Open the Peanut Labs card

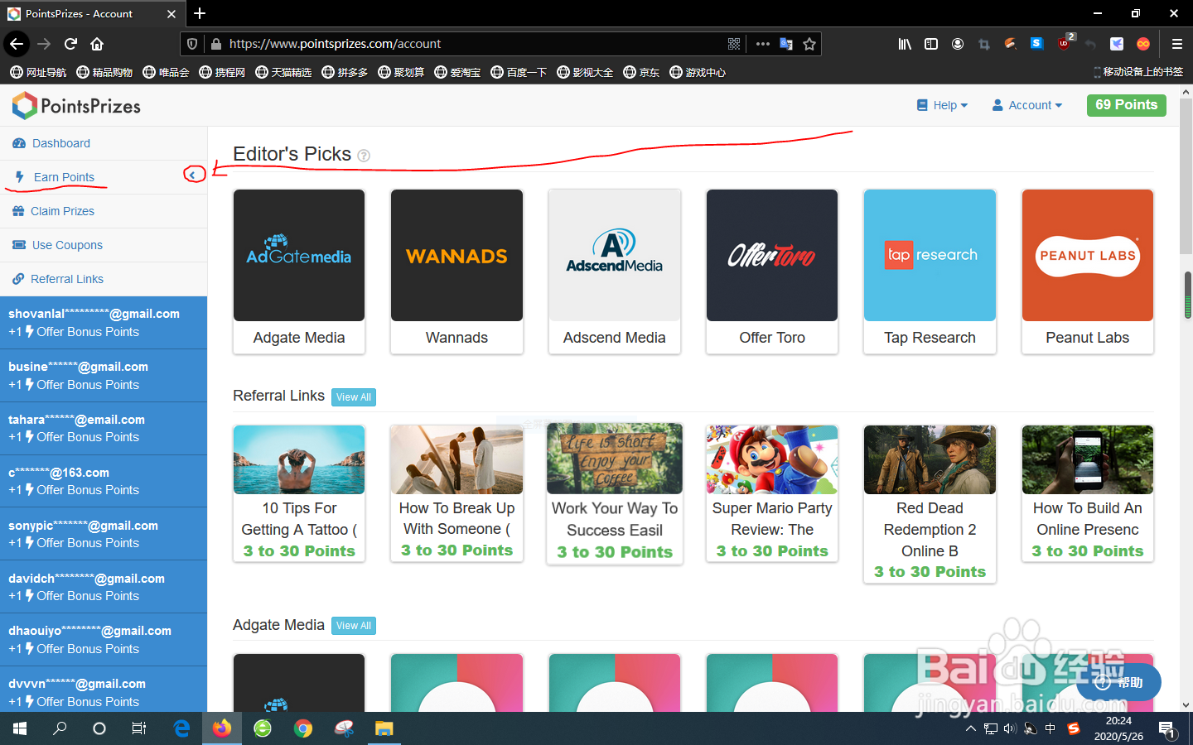coord(1088,272)
